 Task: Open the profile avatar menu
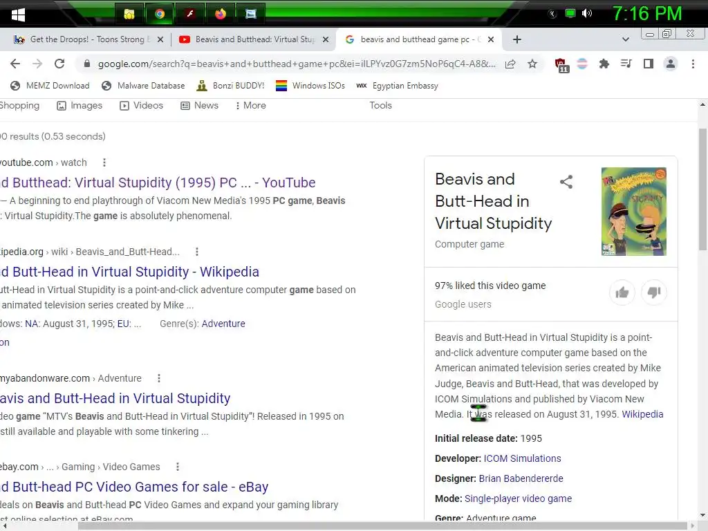pos(671,64)
